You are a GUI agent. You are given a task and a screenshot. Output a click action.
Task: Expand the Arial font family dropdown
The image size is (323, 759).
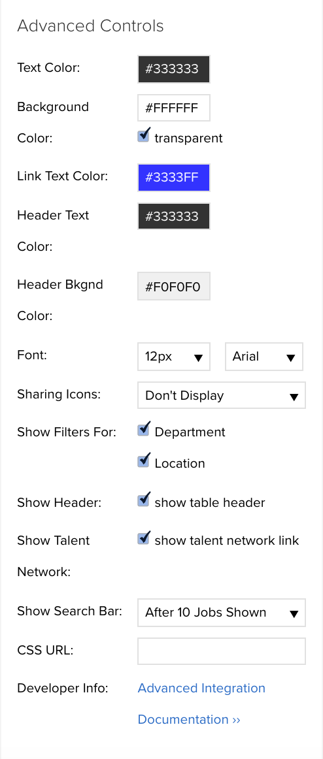(x=264, y=357)
